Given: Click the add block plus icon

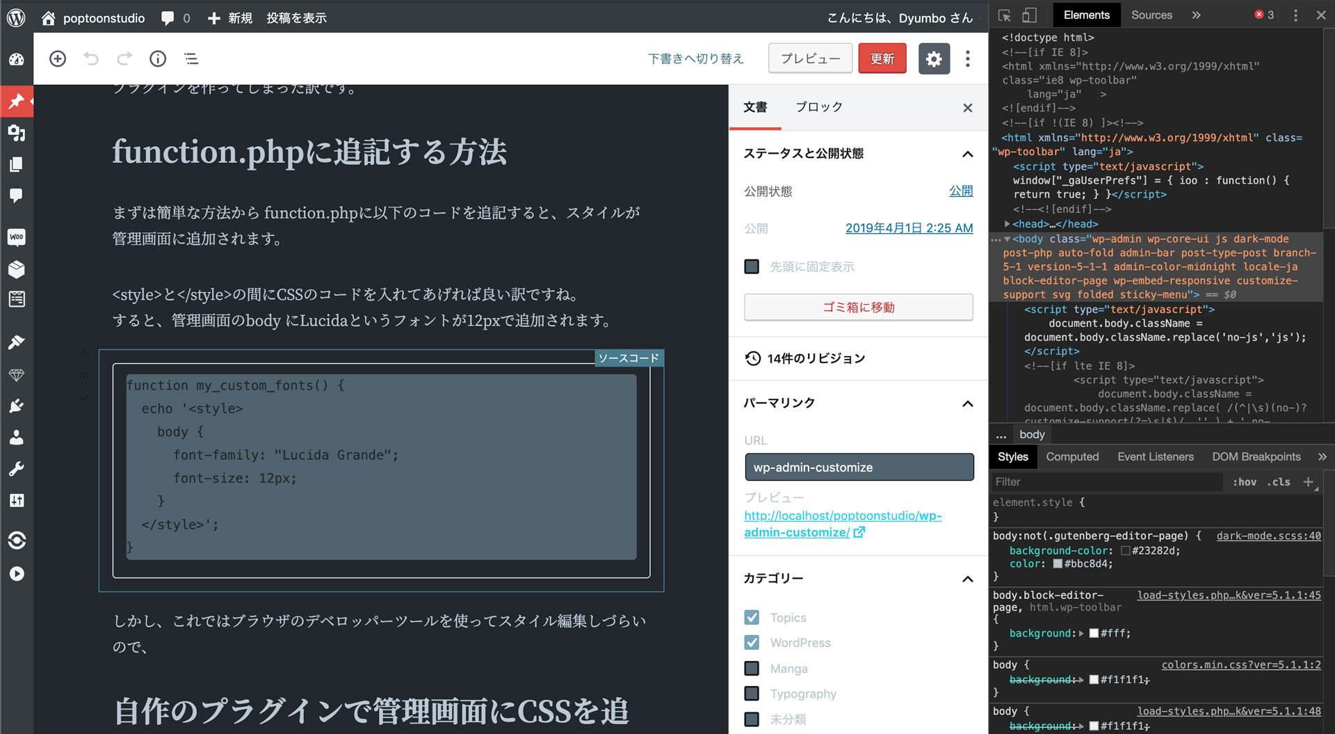Looking at the screenshot, I should (58, 58).
